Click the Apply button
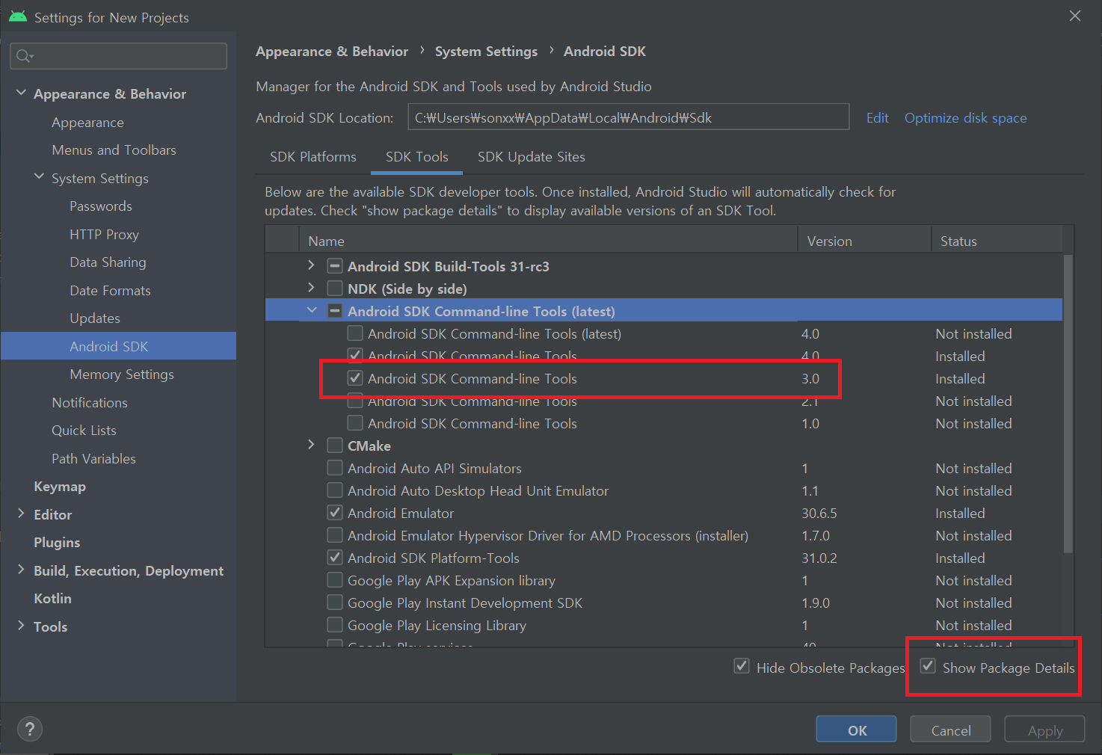The image size is (1102, 755). tap(1044, 730)
